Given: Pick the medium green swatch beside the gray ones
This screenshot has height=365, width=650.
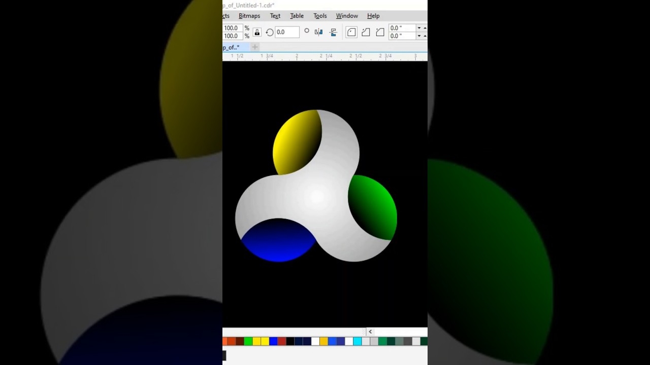Looking at the screenshot, I should (382, 342).
